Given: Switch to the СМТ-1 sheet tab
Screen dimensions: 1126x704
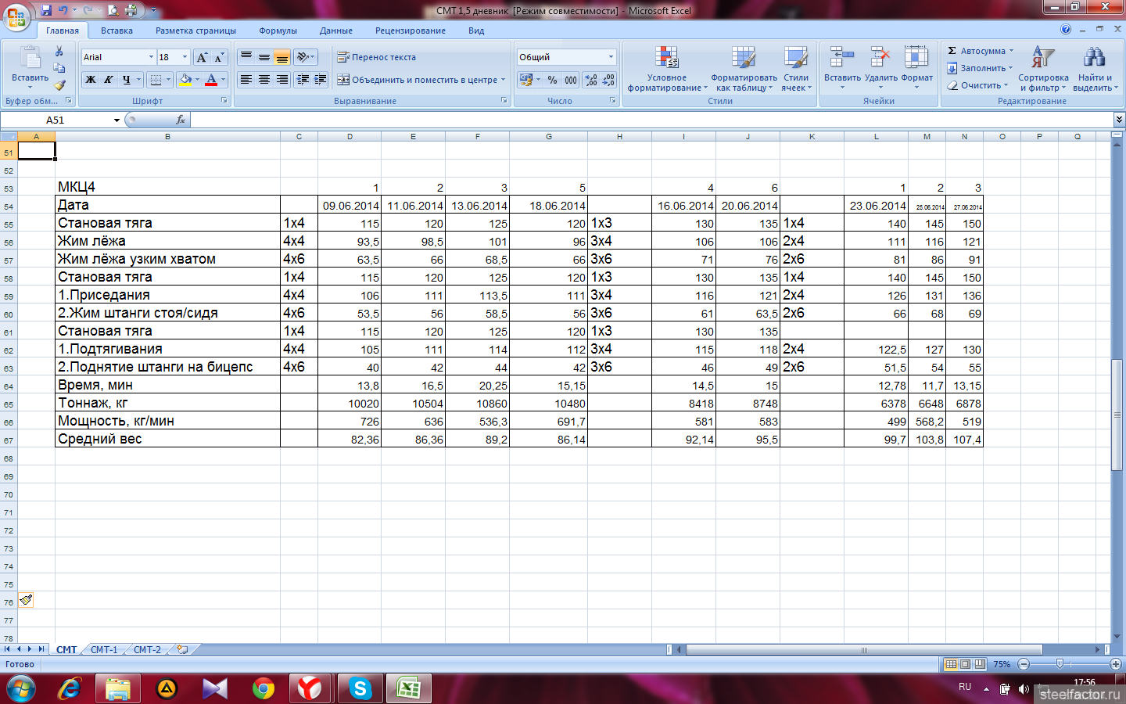Looking at the screenshot, I should 104,650.
